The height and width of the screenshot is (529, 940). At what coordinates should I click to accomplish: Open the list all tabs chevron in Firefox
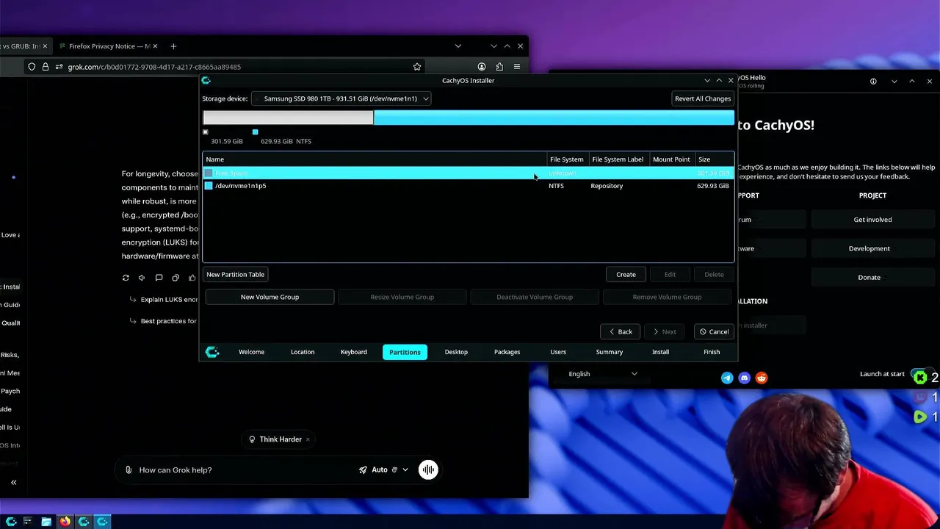coord(458,46)
